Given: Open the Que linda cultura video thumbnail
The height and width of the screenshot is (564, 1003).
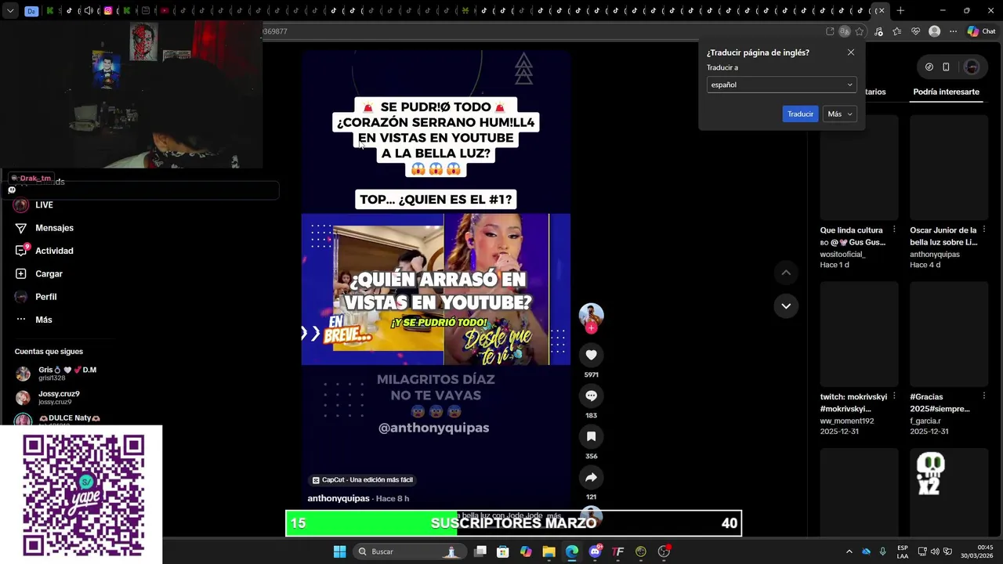Looking at the screenshot, I should pyautogui.click(x=859, y=168).
